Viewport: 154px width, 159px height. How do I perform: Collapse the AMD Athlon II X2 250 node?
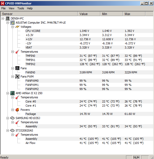pyautogui.click(x=8, y=93)
